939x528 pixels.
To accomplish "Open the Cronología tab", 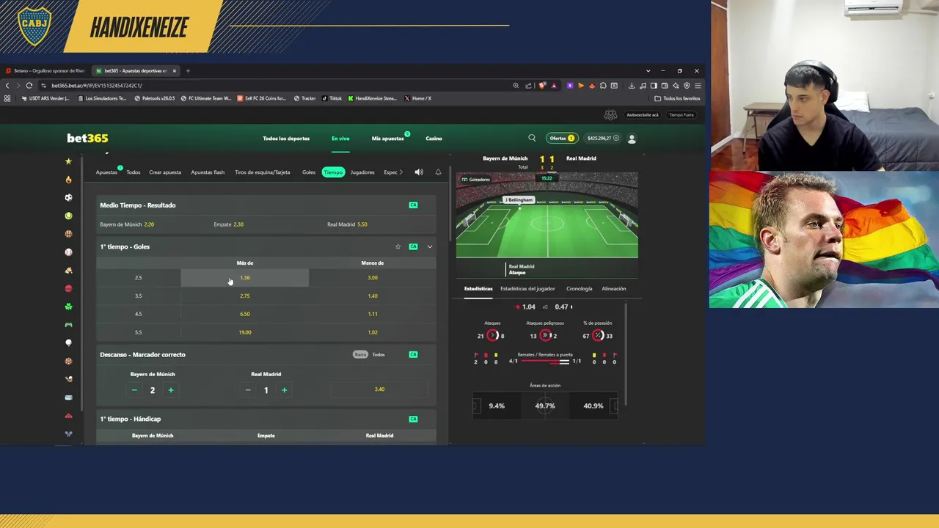I will 579,289.
